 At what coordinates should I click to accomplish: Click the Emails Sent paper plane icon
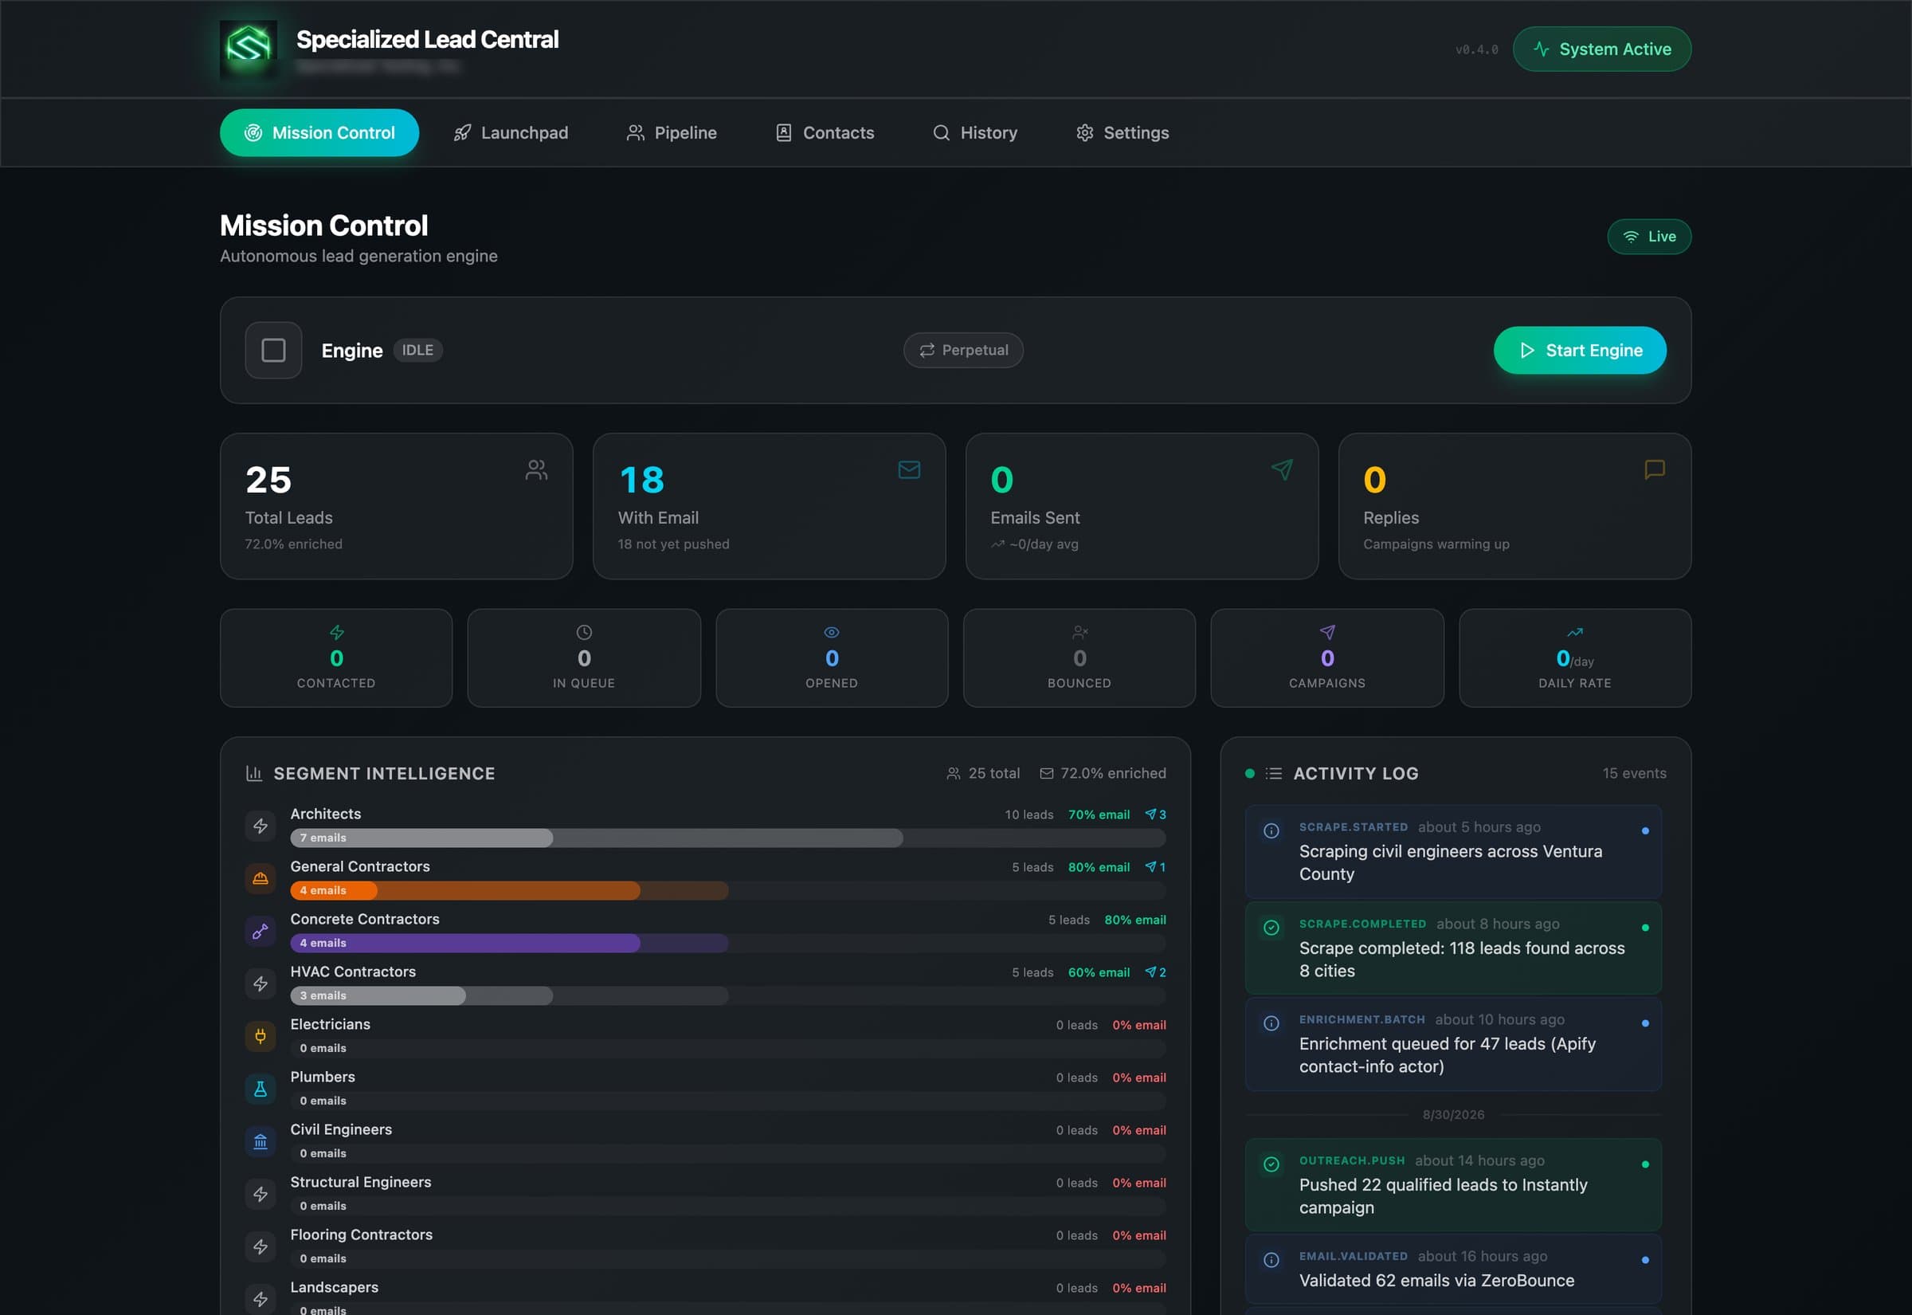tap(1282, 469)
